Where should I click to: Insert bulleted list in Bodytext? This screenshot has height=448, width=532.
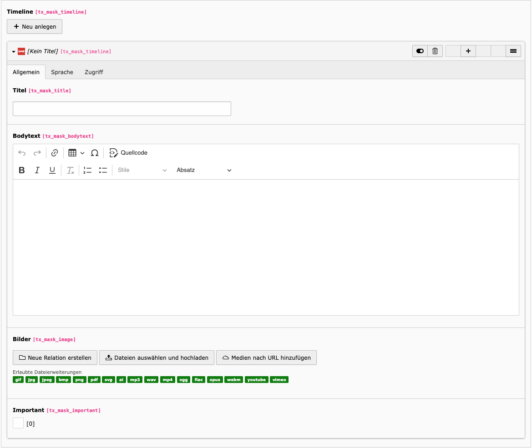tap(103, 170)
